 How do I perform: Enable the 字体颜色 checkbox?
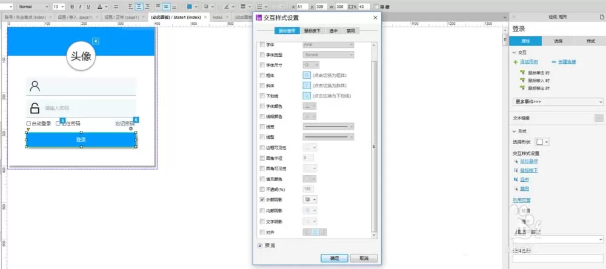pos(262,106)
